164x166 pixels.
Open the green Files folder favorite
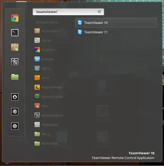pyautogui.click(x=15, y=77)
